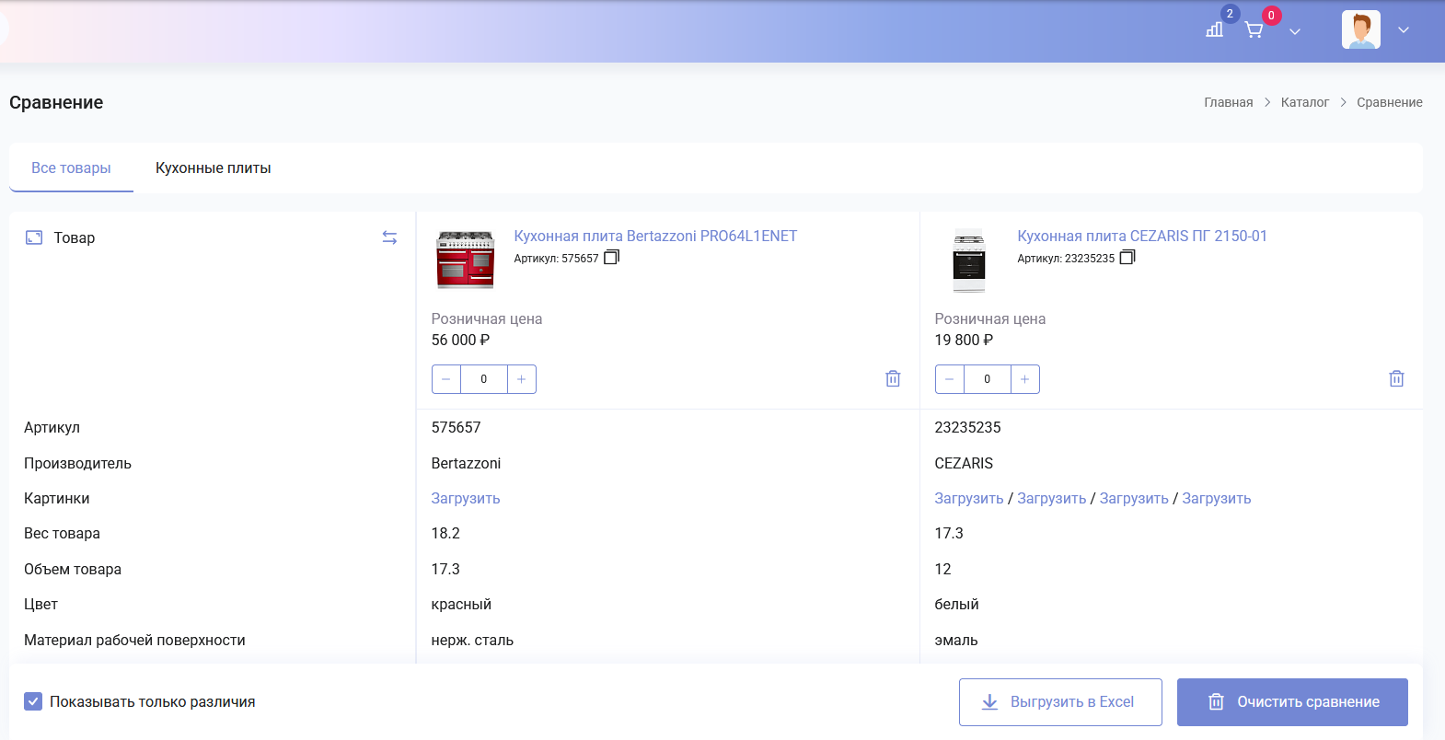Screen dimensions: 1445x740
Task: Toggle Показывать только различия checkbox
Action: tap(33, 701)
